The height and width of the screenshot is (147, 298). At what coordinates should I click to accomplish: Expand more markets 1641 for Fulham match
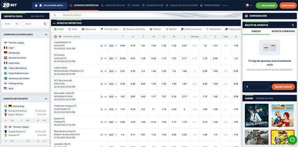pyautogui.click(x=113, y=58)
